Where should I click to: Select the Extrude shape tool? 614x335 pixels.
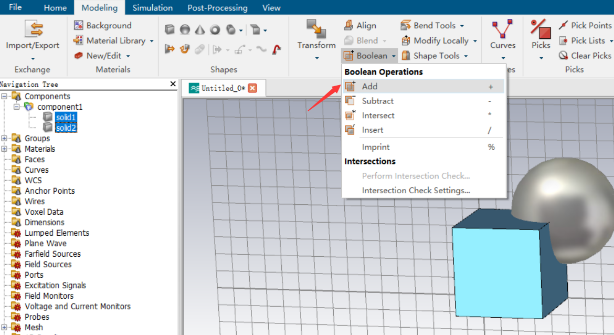click(256, 29)
